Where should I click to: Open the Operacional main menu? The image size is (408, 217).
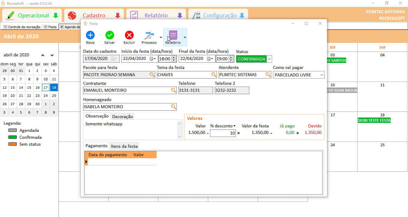click(32, 15)
